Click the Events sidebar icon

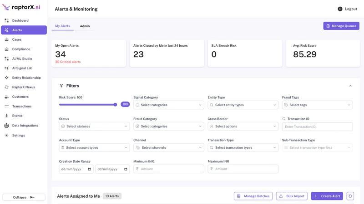6,116
